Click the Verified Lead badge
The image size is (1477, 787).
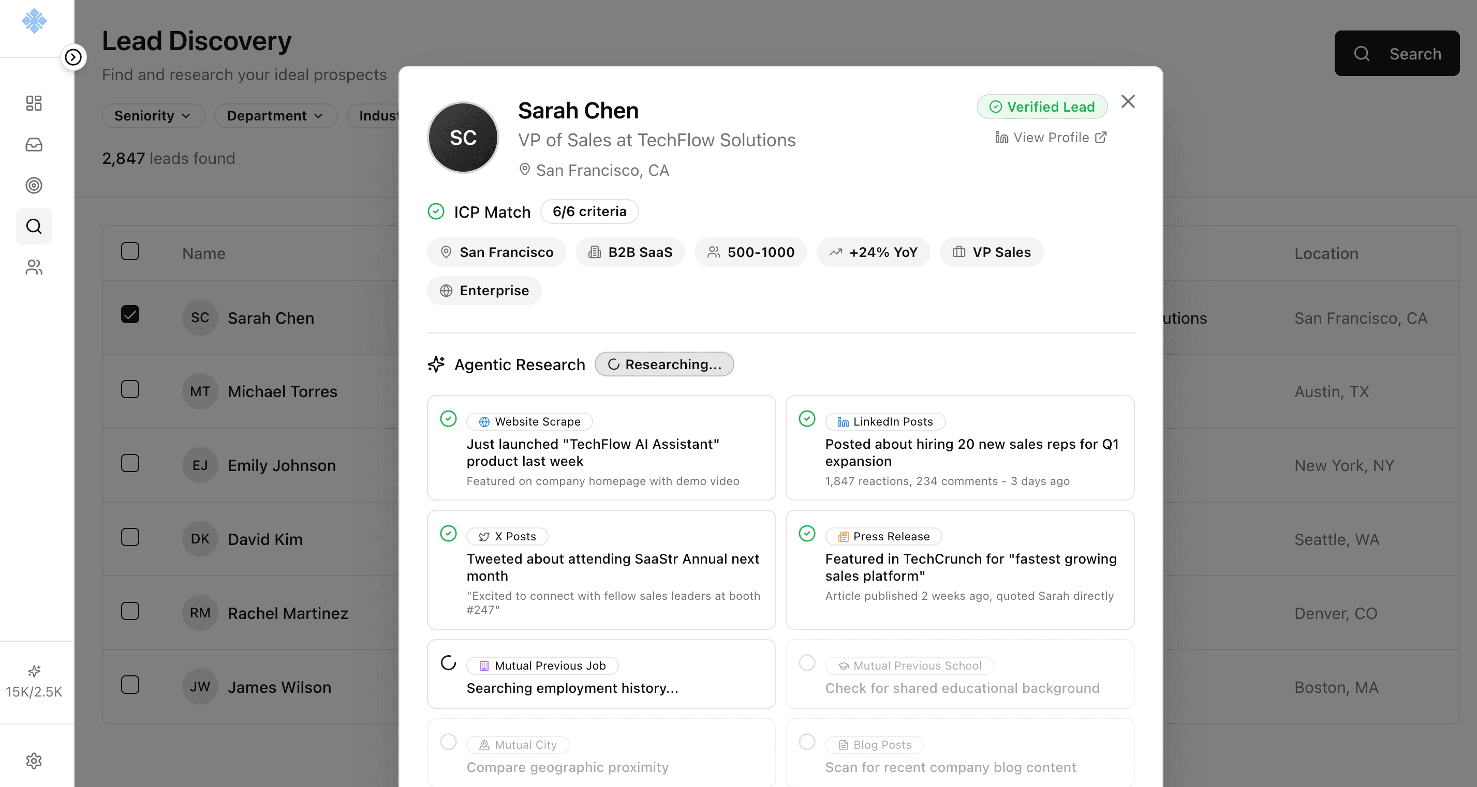[1042, 107]
